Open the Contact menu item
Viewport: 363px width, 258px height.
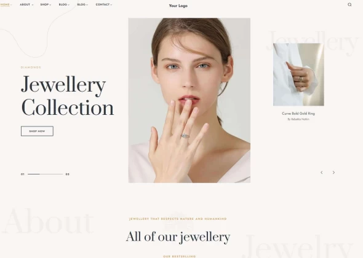[103, 5]
